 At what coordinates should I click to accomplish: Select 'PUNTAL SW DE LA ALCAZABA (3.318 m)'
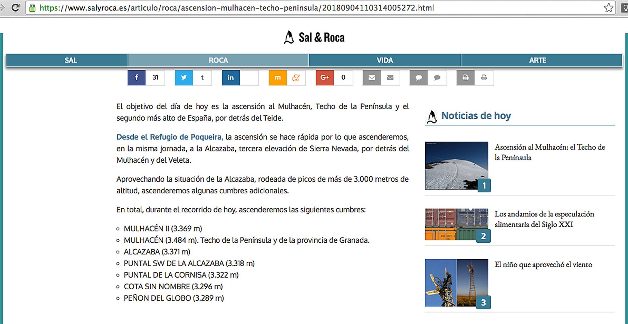point(189,264)
